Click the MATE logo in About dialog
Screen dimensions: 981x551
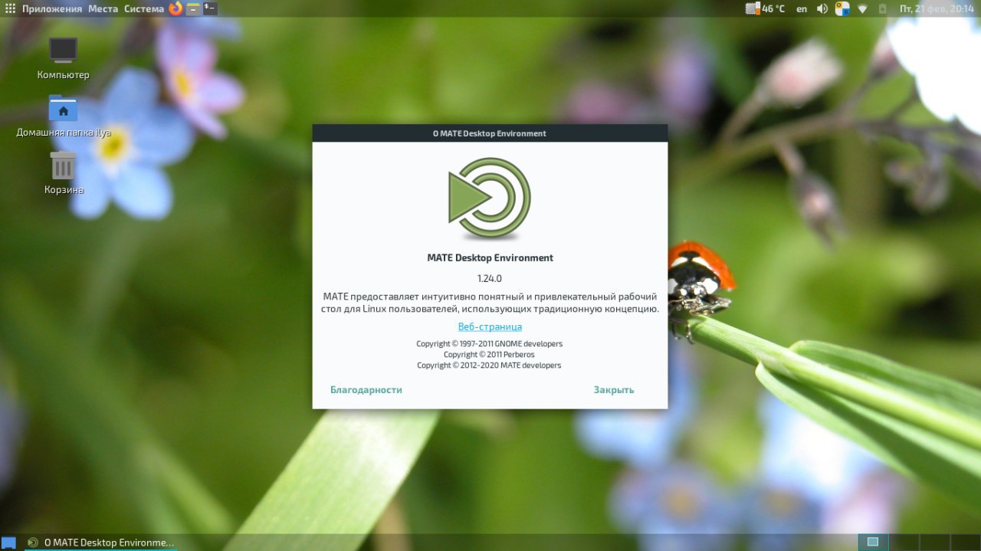click(489, 198)
